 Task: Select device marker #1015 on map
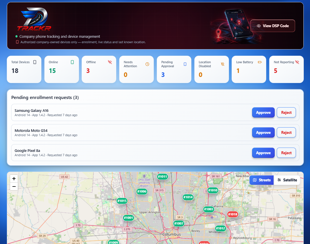point(122,201)
